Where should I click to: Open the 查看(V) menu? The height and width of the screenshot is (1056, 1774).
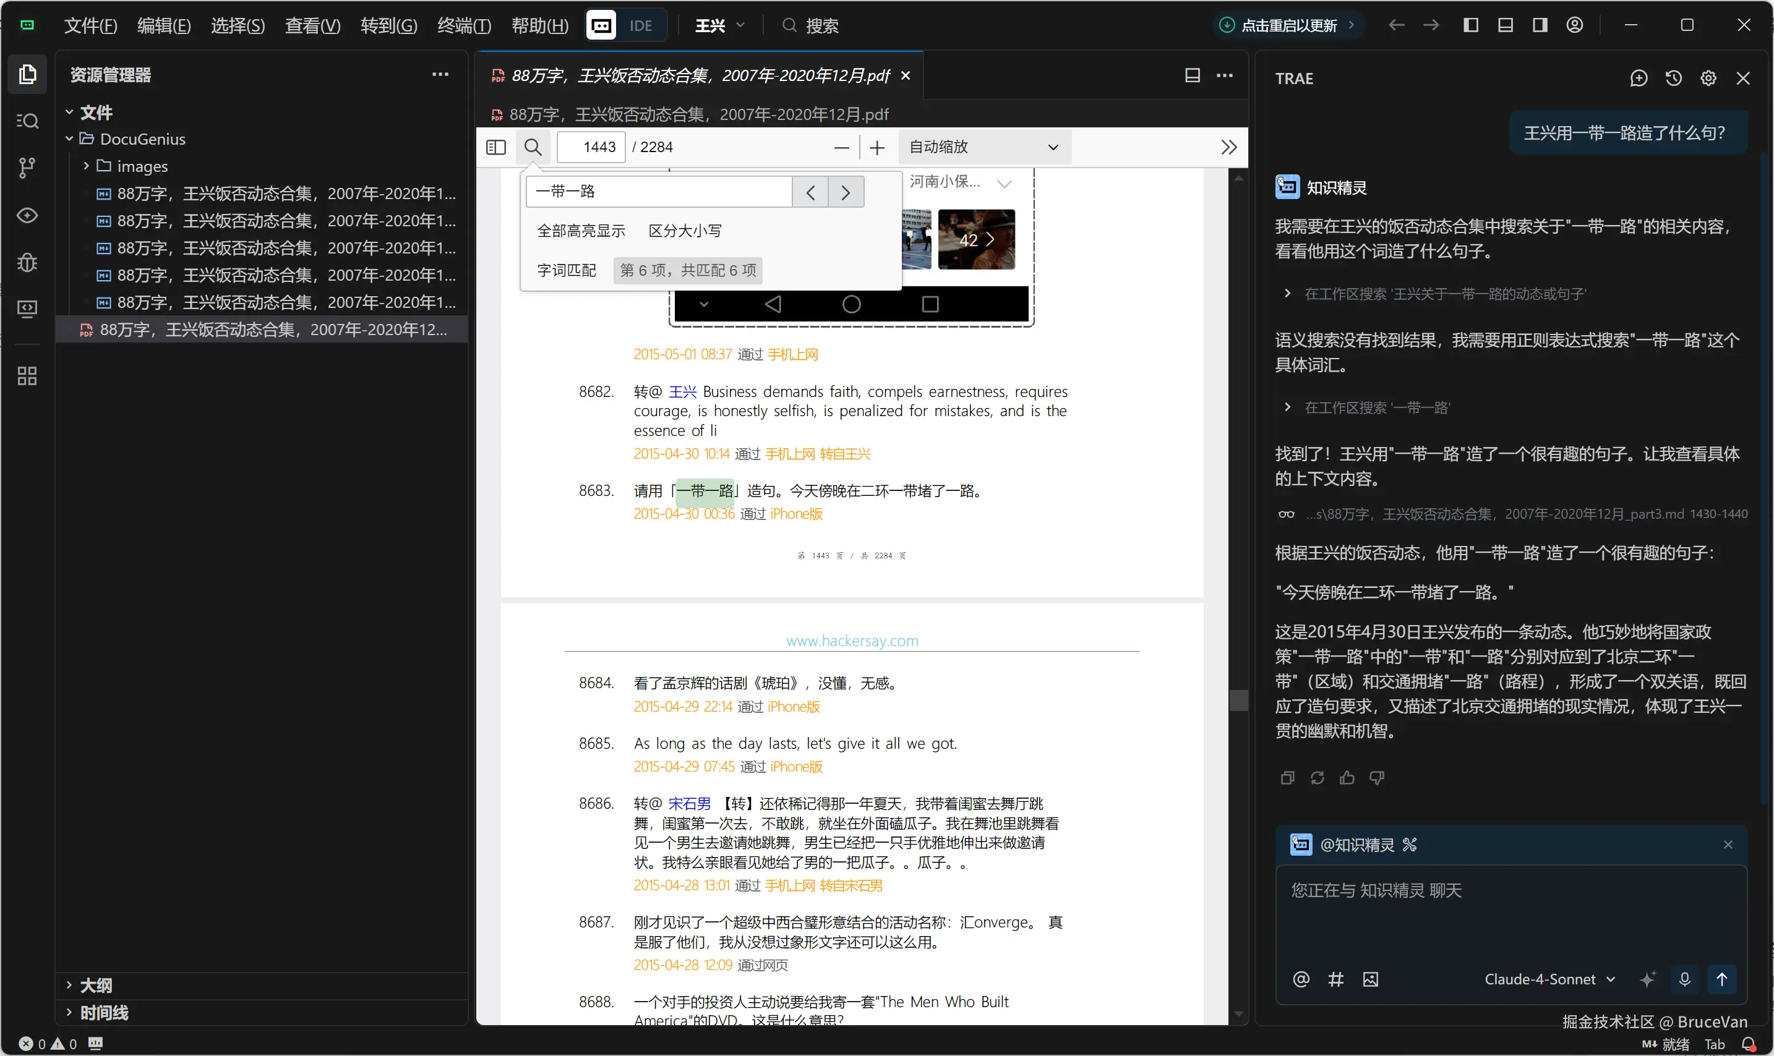click(x=312, y=25)
